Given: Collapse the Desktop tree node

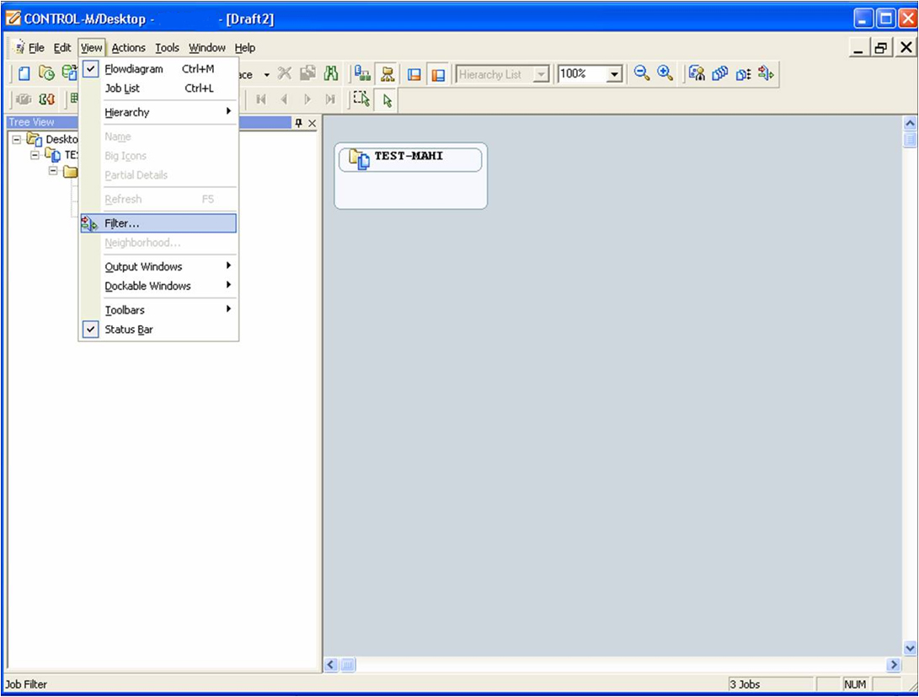Looking at the screenshot, I should (19, 138).
